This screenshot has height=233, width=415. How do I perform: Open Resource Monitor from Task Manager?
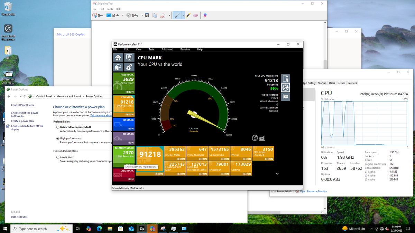click(x=313, y=191)
